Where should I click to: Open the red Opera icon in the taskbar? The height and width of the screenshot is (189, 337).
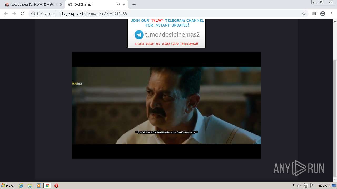[x=56, y=186]
